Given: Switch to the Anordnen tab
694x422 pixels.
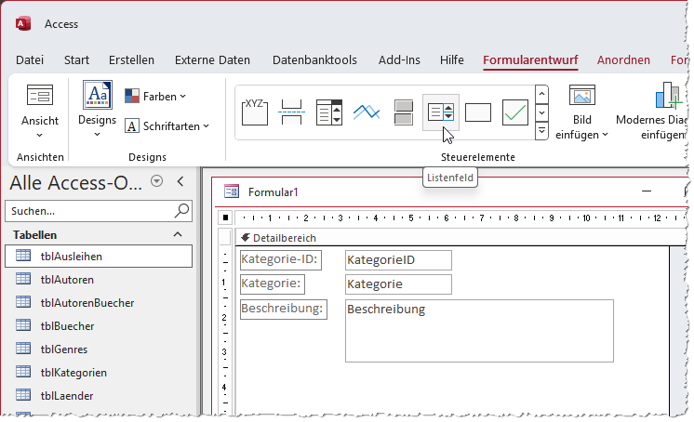Looking at the screenshot, I should [x=623, y=59].
